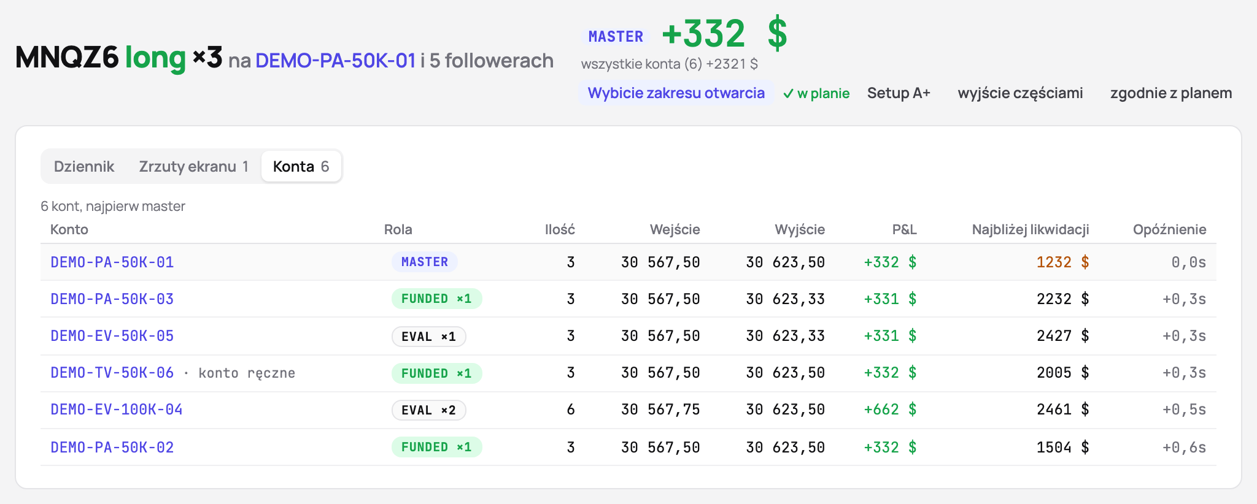Open account DEMO-EV-50K-05
This screenshot has height=504, width=1257.
click(x=112, y=335)
